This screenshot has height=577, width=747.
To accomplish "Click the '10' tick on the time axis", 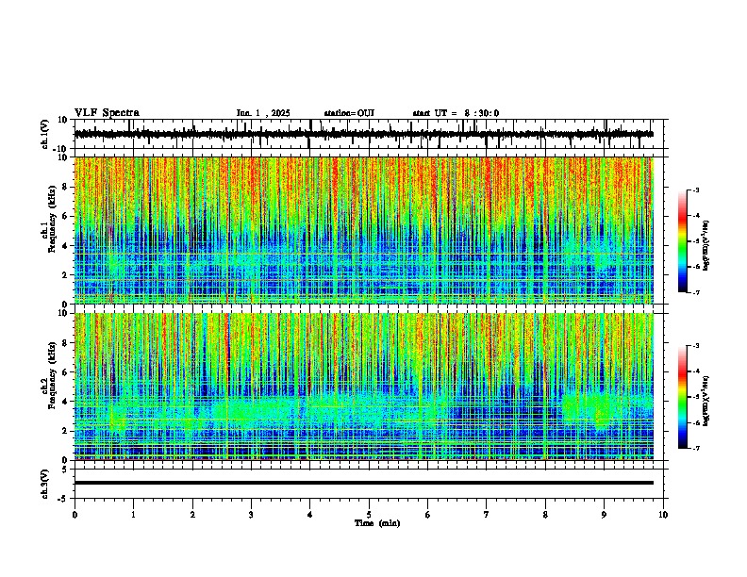I will tap(663, 515).
